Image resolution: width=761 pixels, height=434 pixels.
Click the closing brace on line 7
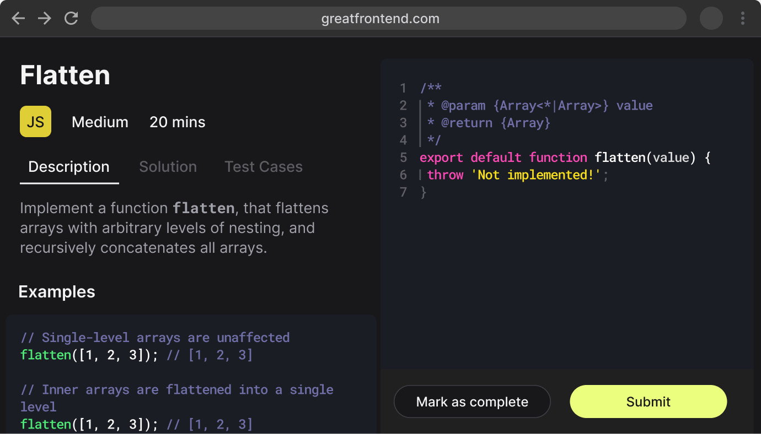(x=424, y=192)
